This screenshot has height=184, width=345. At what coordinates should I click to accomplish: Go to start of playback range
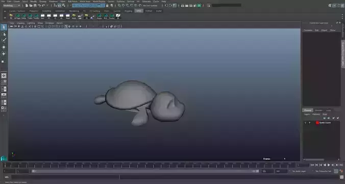click(x=312, y=165)
